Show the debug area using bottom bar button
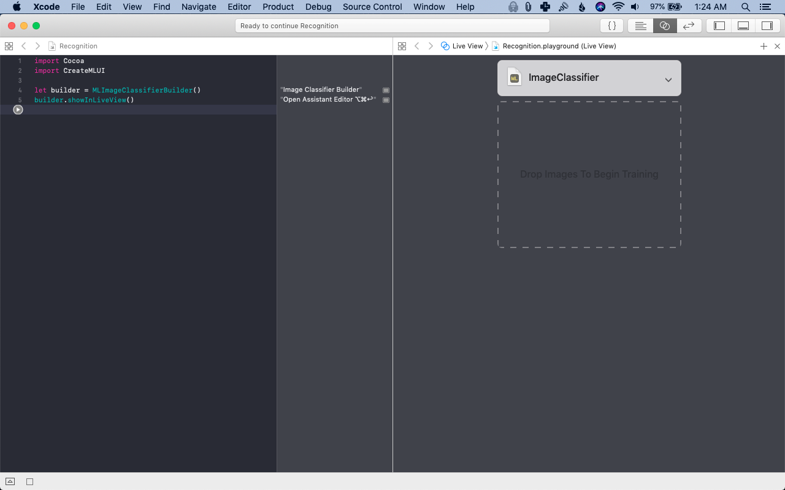This screenshot has width=785, height=490. tap(10, 481)
